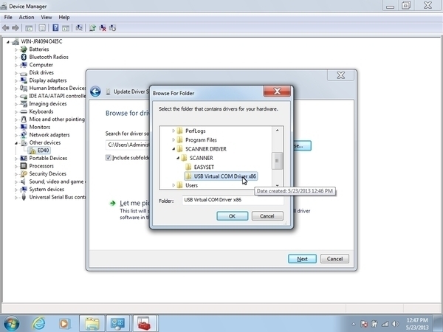The height and width of the screenshot is (332, 443).
Task: Open the Action menu
Action: (27, 17)
